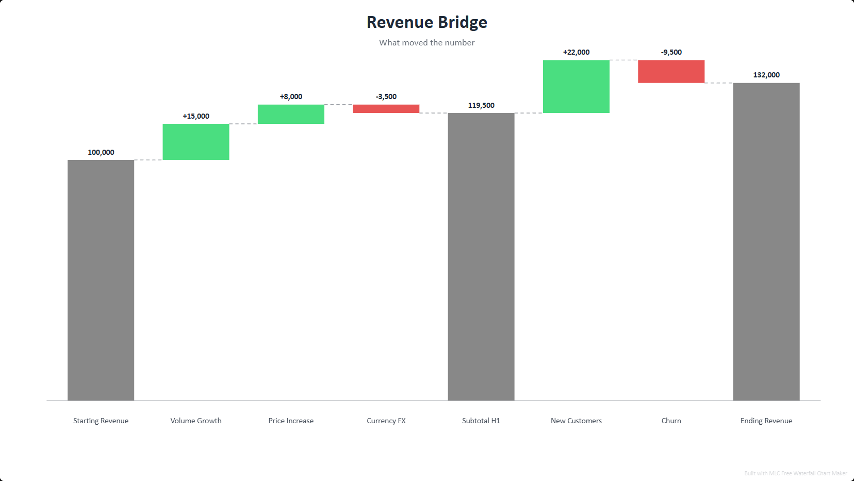Select the gray Subtotal H1 bar
Viewport: 854px width, 481px height.
coord(481,256)
